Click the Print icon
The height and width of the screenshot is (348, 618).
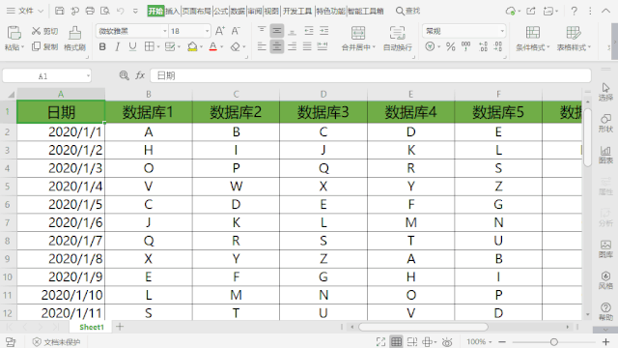pyautogui.click(x=90, y=11)
